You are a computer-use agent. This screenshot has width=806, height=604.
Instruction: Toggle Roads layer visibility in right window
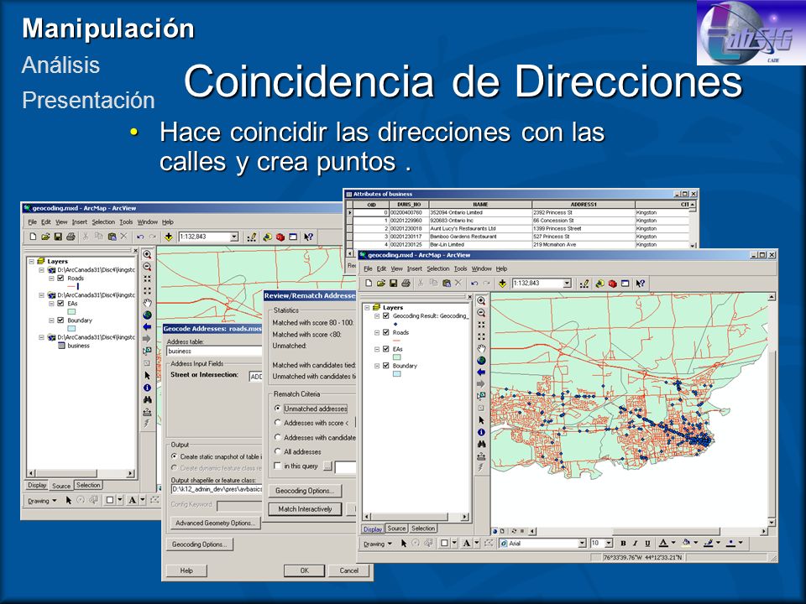point(386,332)
